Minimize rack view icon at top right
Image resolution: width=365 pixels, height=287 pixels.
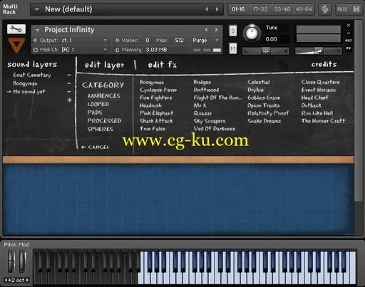356,9
